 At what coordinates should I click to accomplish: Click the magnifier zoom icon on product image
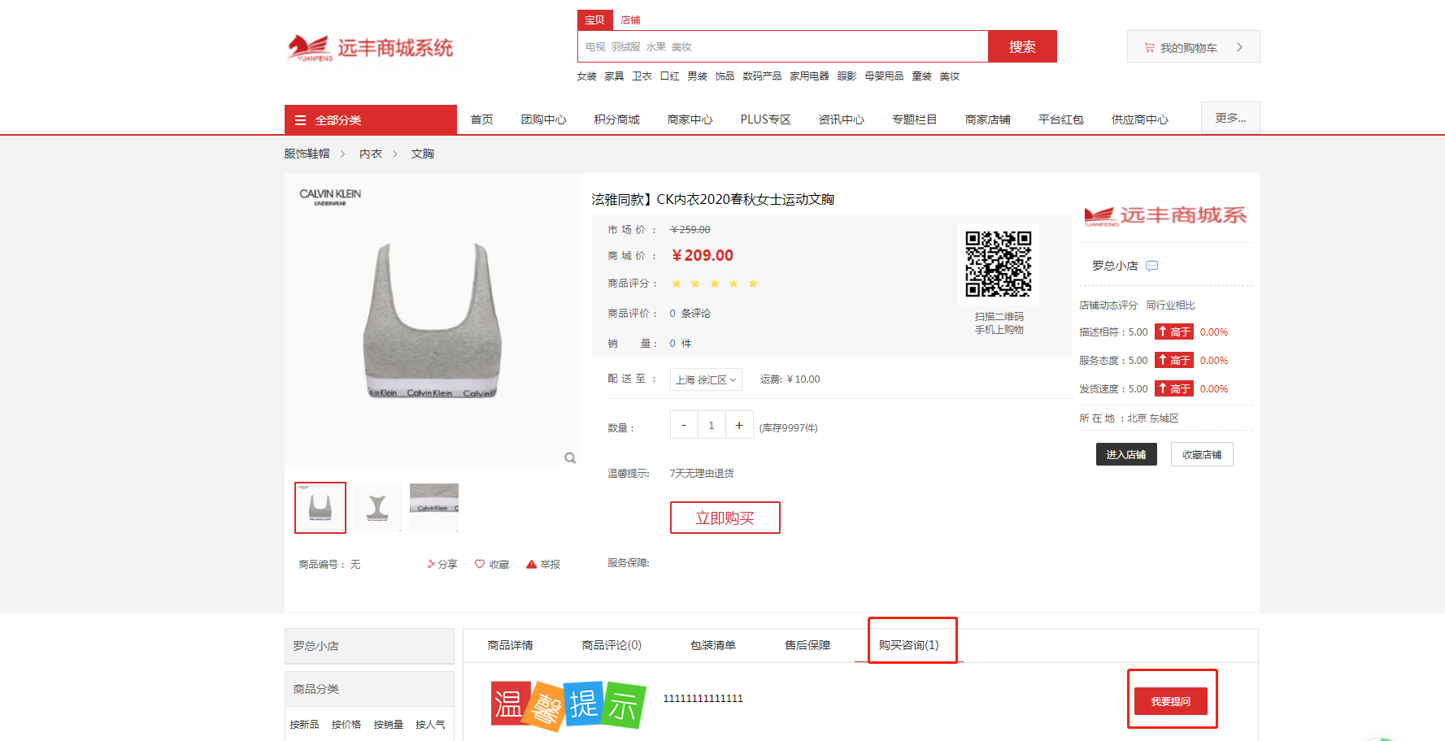pos(570,458)
